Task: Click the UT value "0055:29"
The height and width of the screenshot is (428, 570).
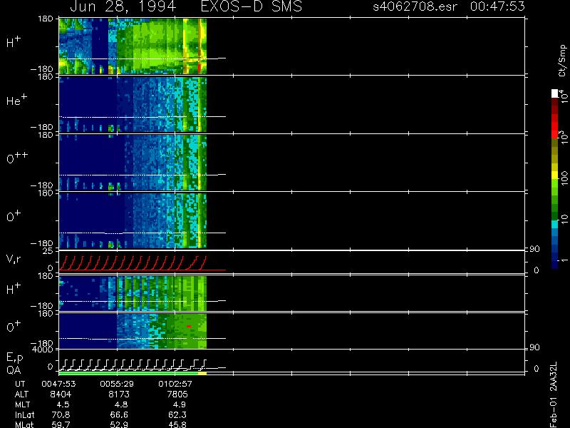Action: pyautogui.click(x=117, y=384)
